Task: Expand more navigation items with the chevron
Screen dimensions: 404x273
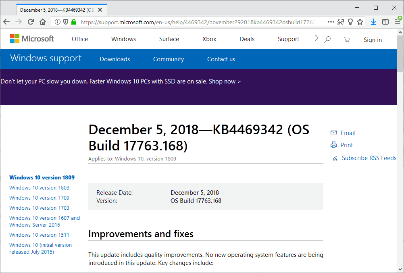Action: (317, 38)
